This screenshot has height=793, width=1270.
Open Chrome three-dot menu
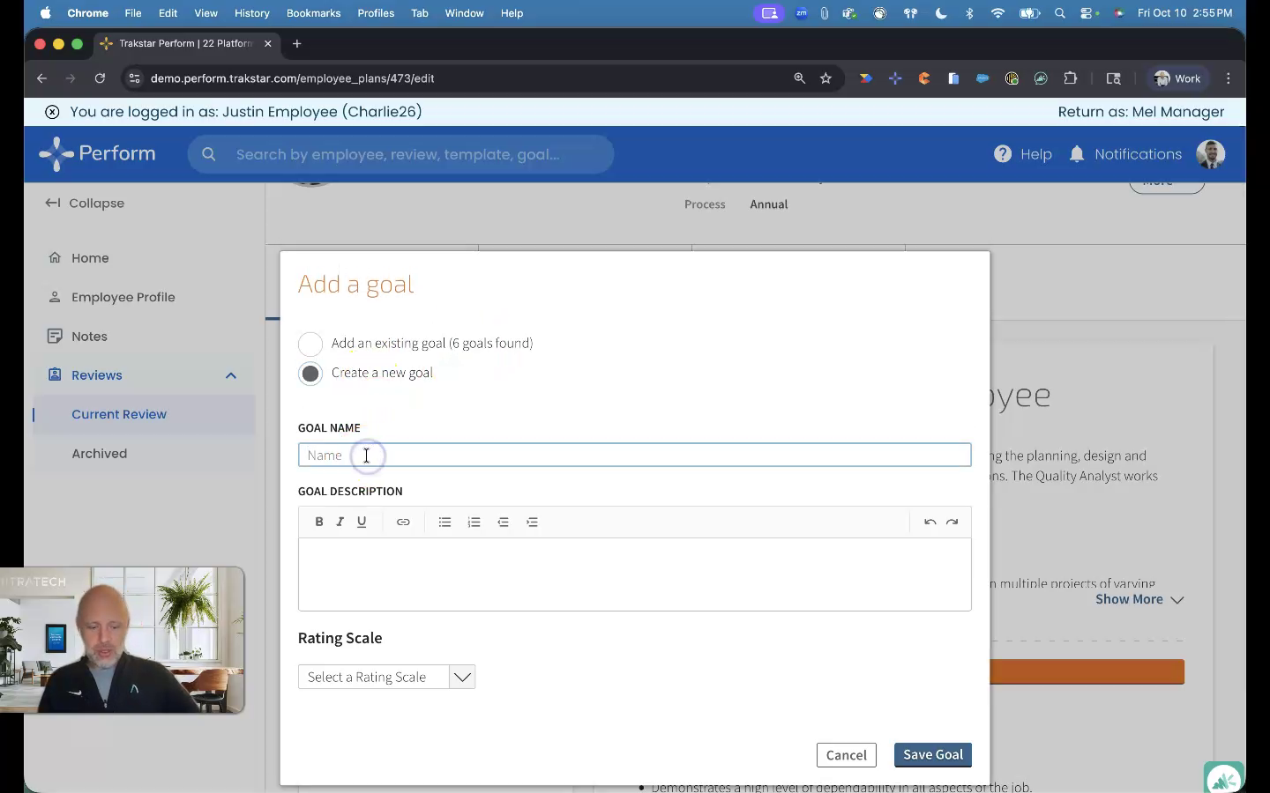coord(1229,78)
